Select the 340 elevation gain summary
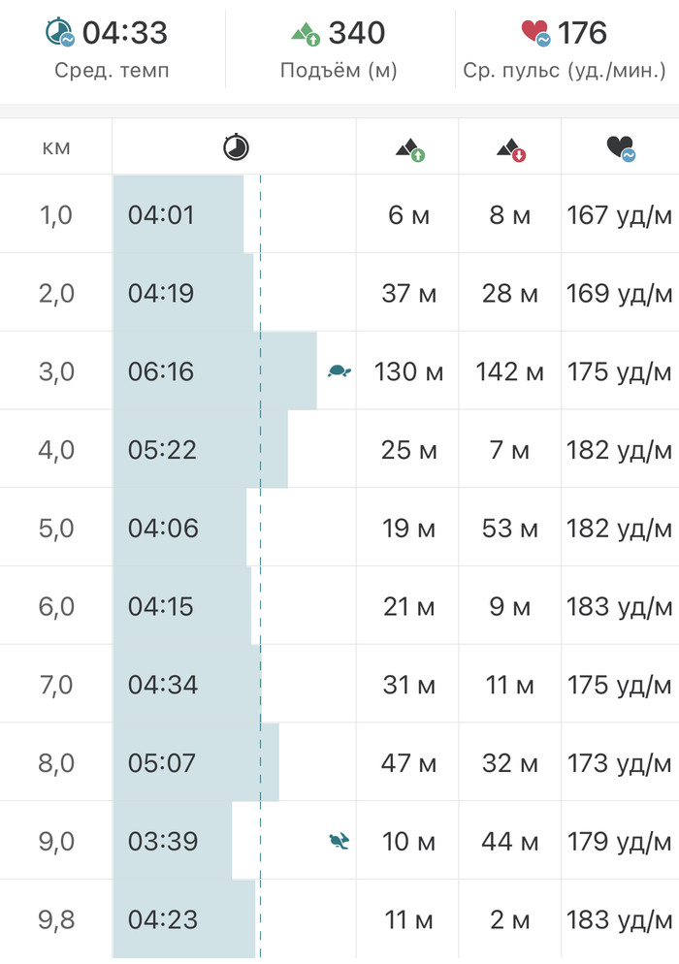This screenshot has height=964, width=679. point(356,33)
